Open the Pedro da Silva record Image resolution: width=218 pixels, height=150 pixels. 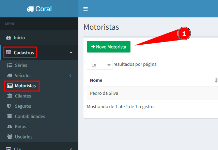pos(104,93)
